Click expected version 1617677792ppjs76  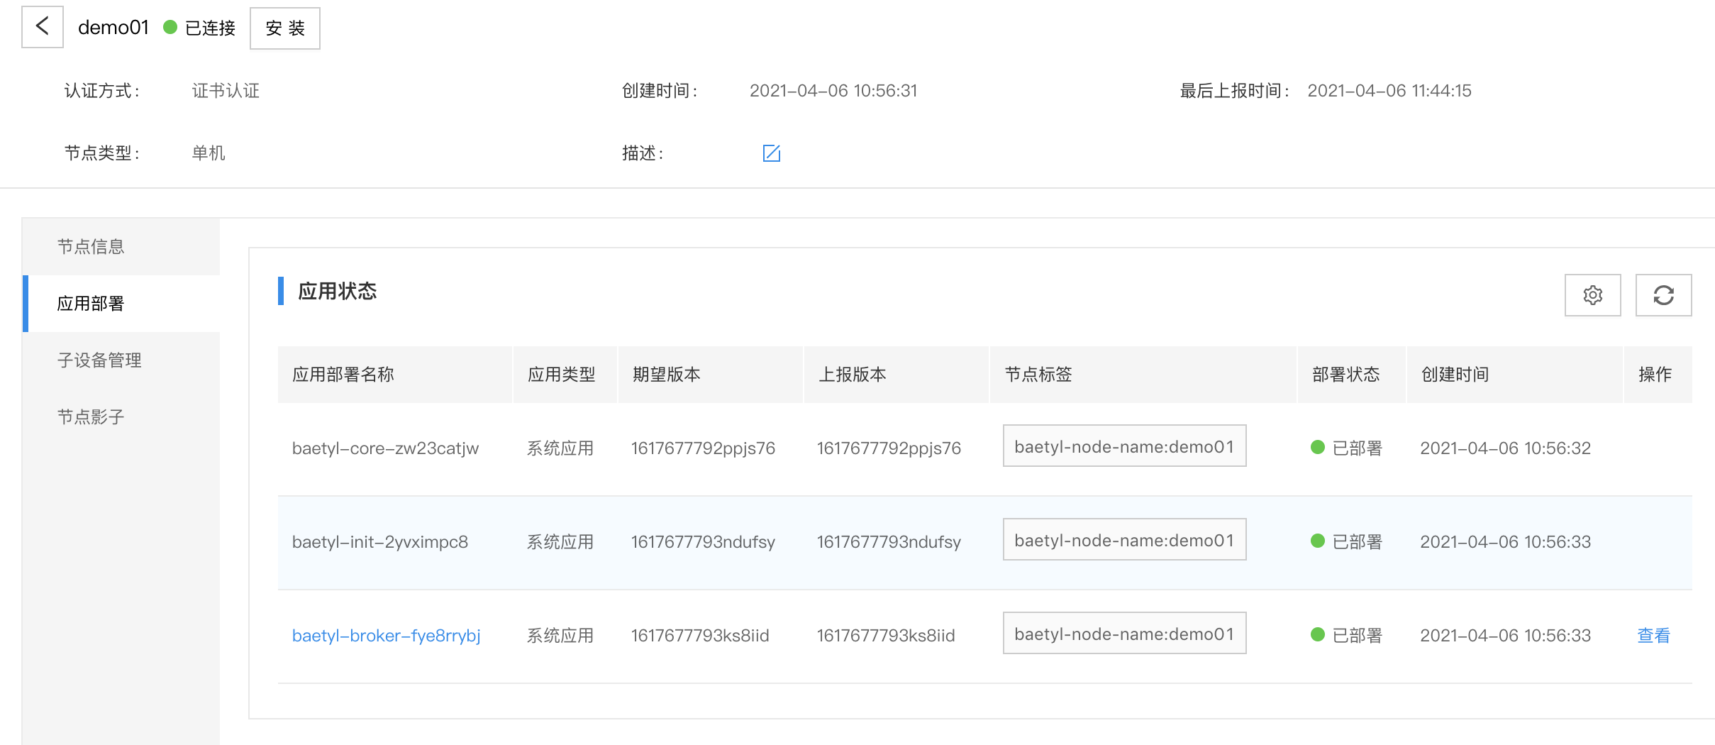704,448
